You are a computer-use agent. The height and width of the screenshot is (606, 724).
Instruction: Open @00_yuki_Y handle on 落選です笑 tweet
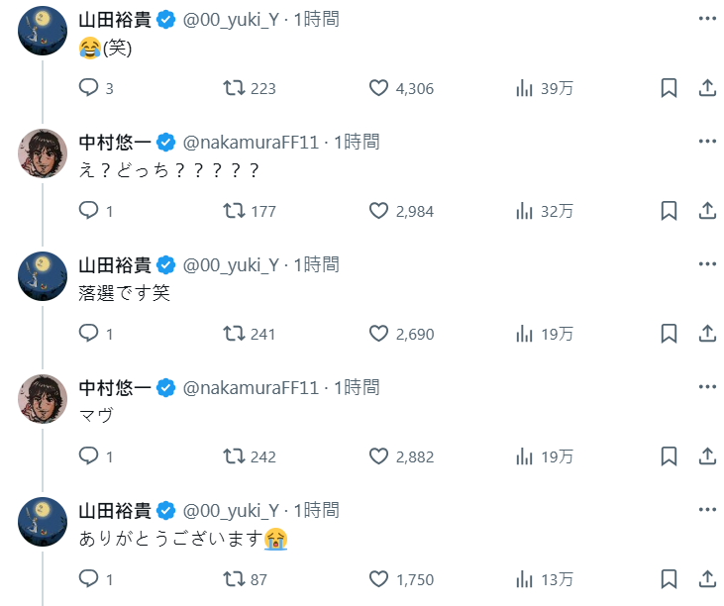point(231,264)
